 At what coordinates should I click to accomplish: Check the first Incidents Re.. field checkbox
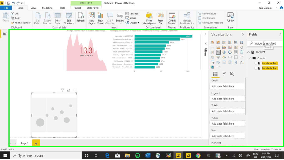click(256, 63)
